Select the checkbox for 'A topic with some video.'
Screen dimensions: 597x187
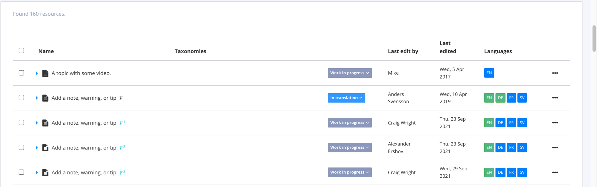[x=21, y=73]
